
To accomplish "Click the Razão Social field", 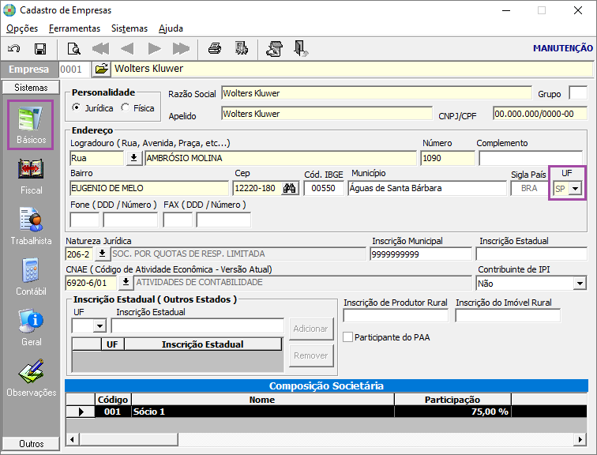I will (x=377, y=93).
